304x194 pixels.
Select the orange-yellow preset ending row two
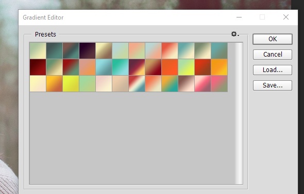[219, 67]
